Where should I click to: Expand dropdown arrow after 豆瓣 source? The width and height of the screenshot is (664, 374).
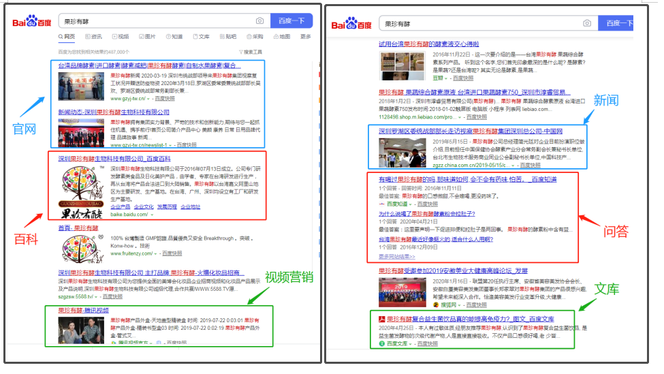(x=446, y=79)
